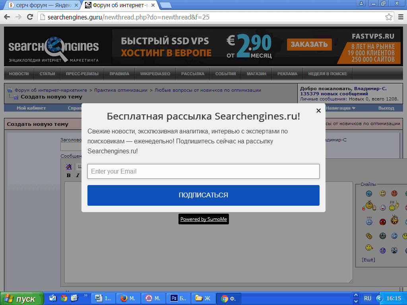
Task: Click the ЗАКАЗАТЬ button in the banner
Action: click(309, 44)
